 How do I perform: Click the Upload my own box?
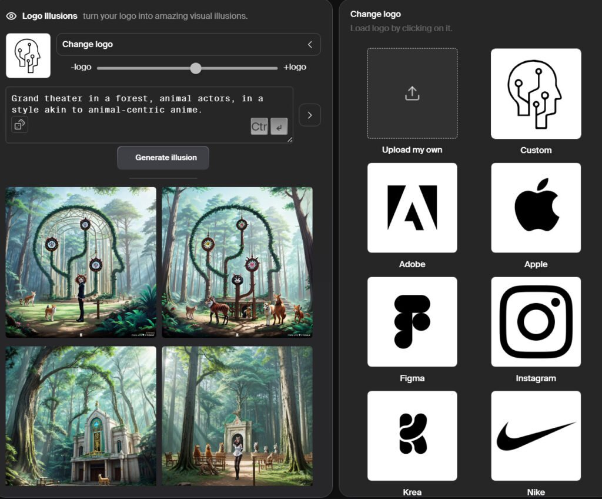pyautogui.click(x=412, y=94)
